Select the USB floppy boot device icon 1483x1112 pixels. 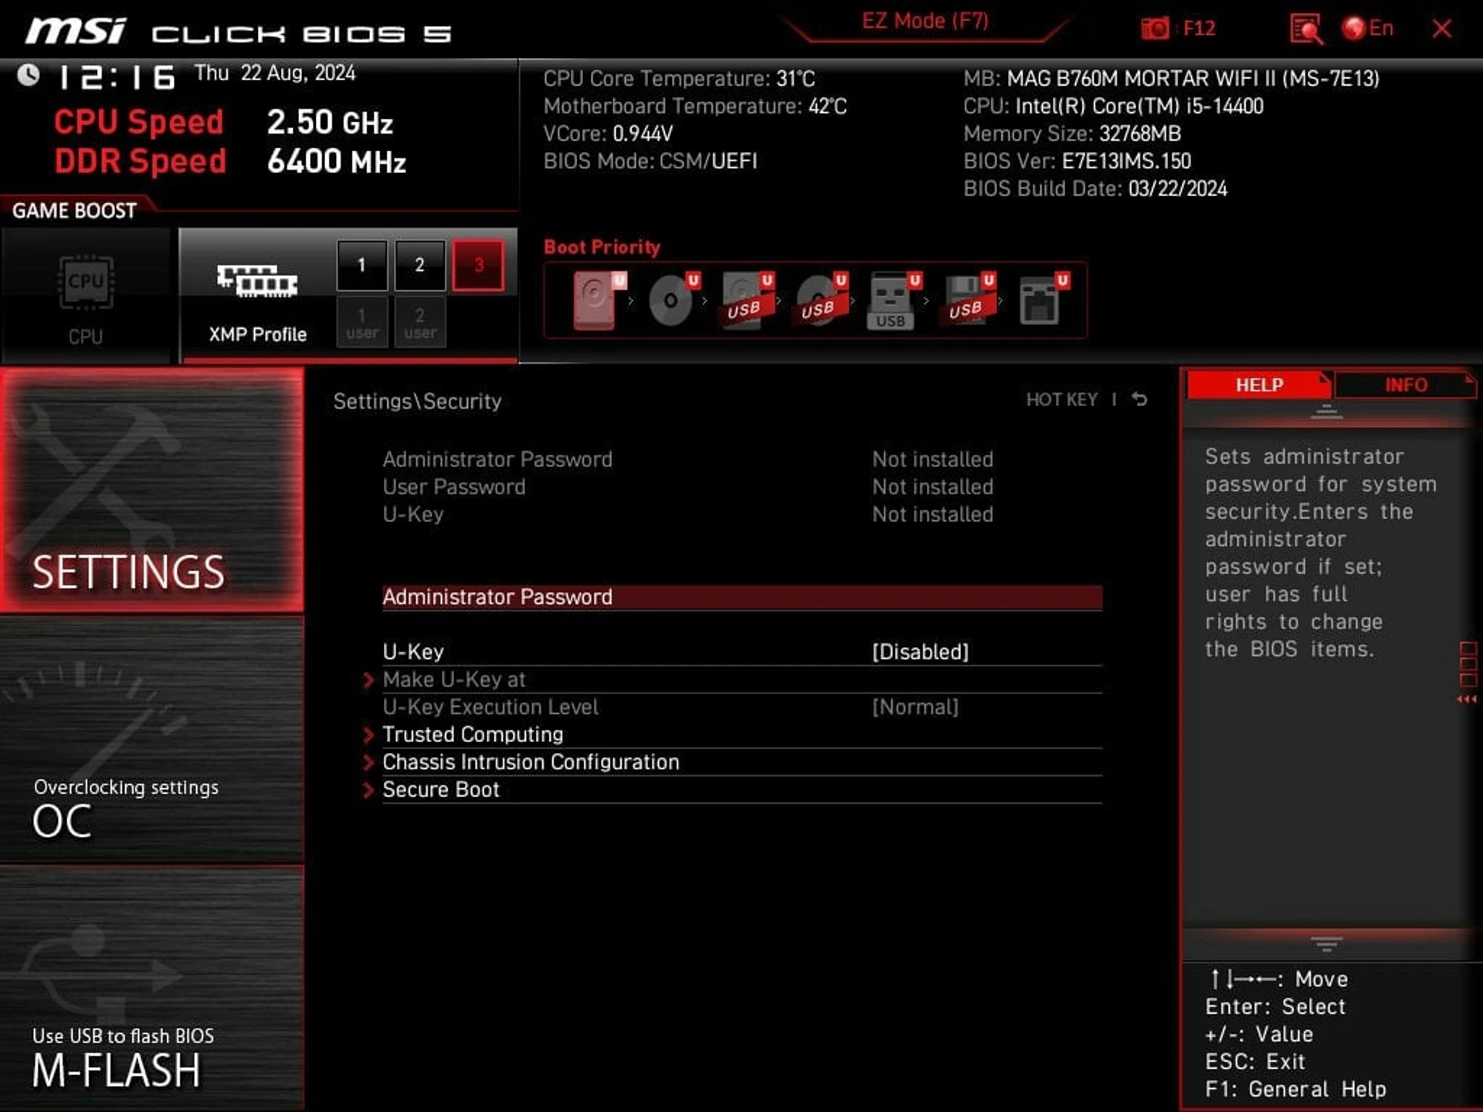coord(967,300)
